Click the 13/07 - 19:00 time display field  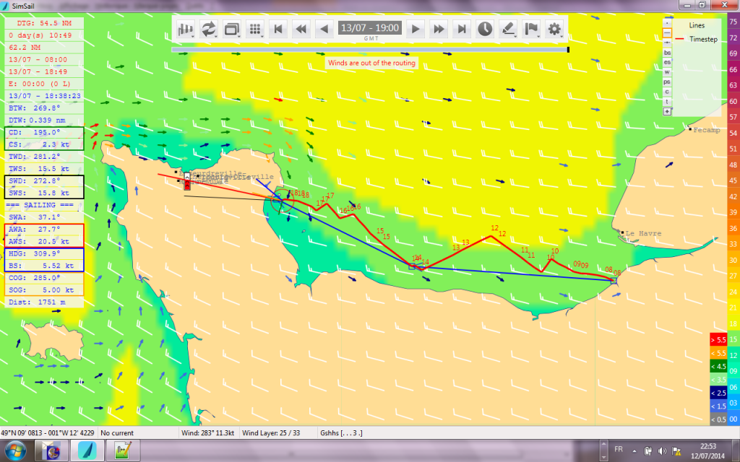pos(370,28)
